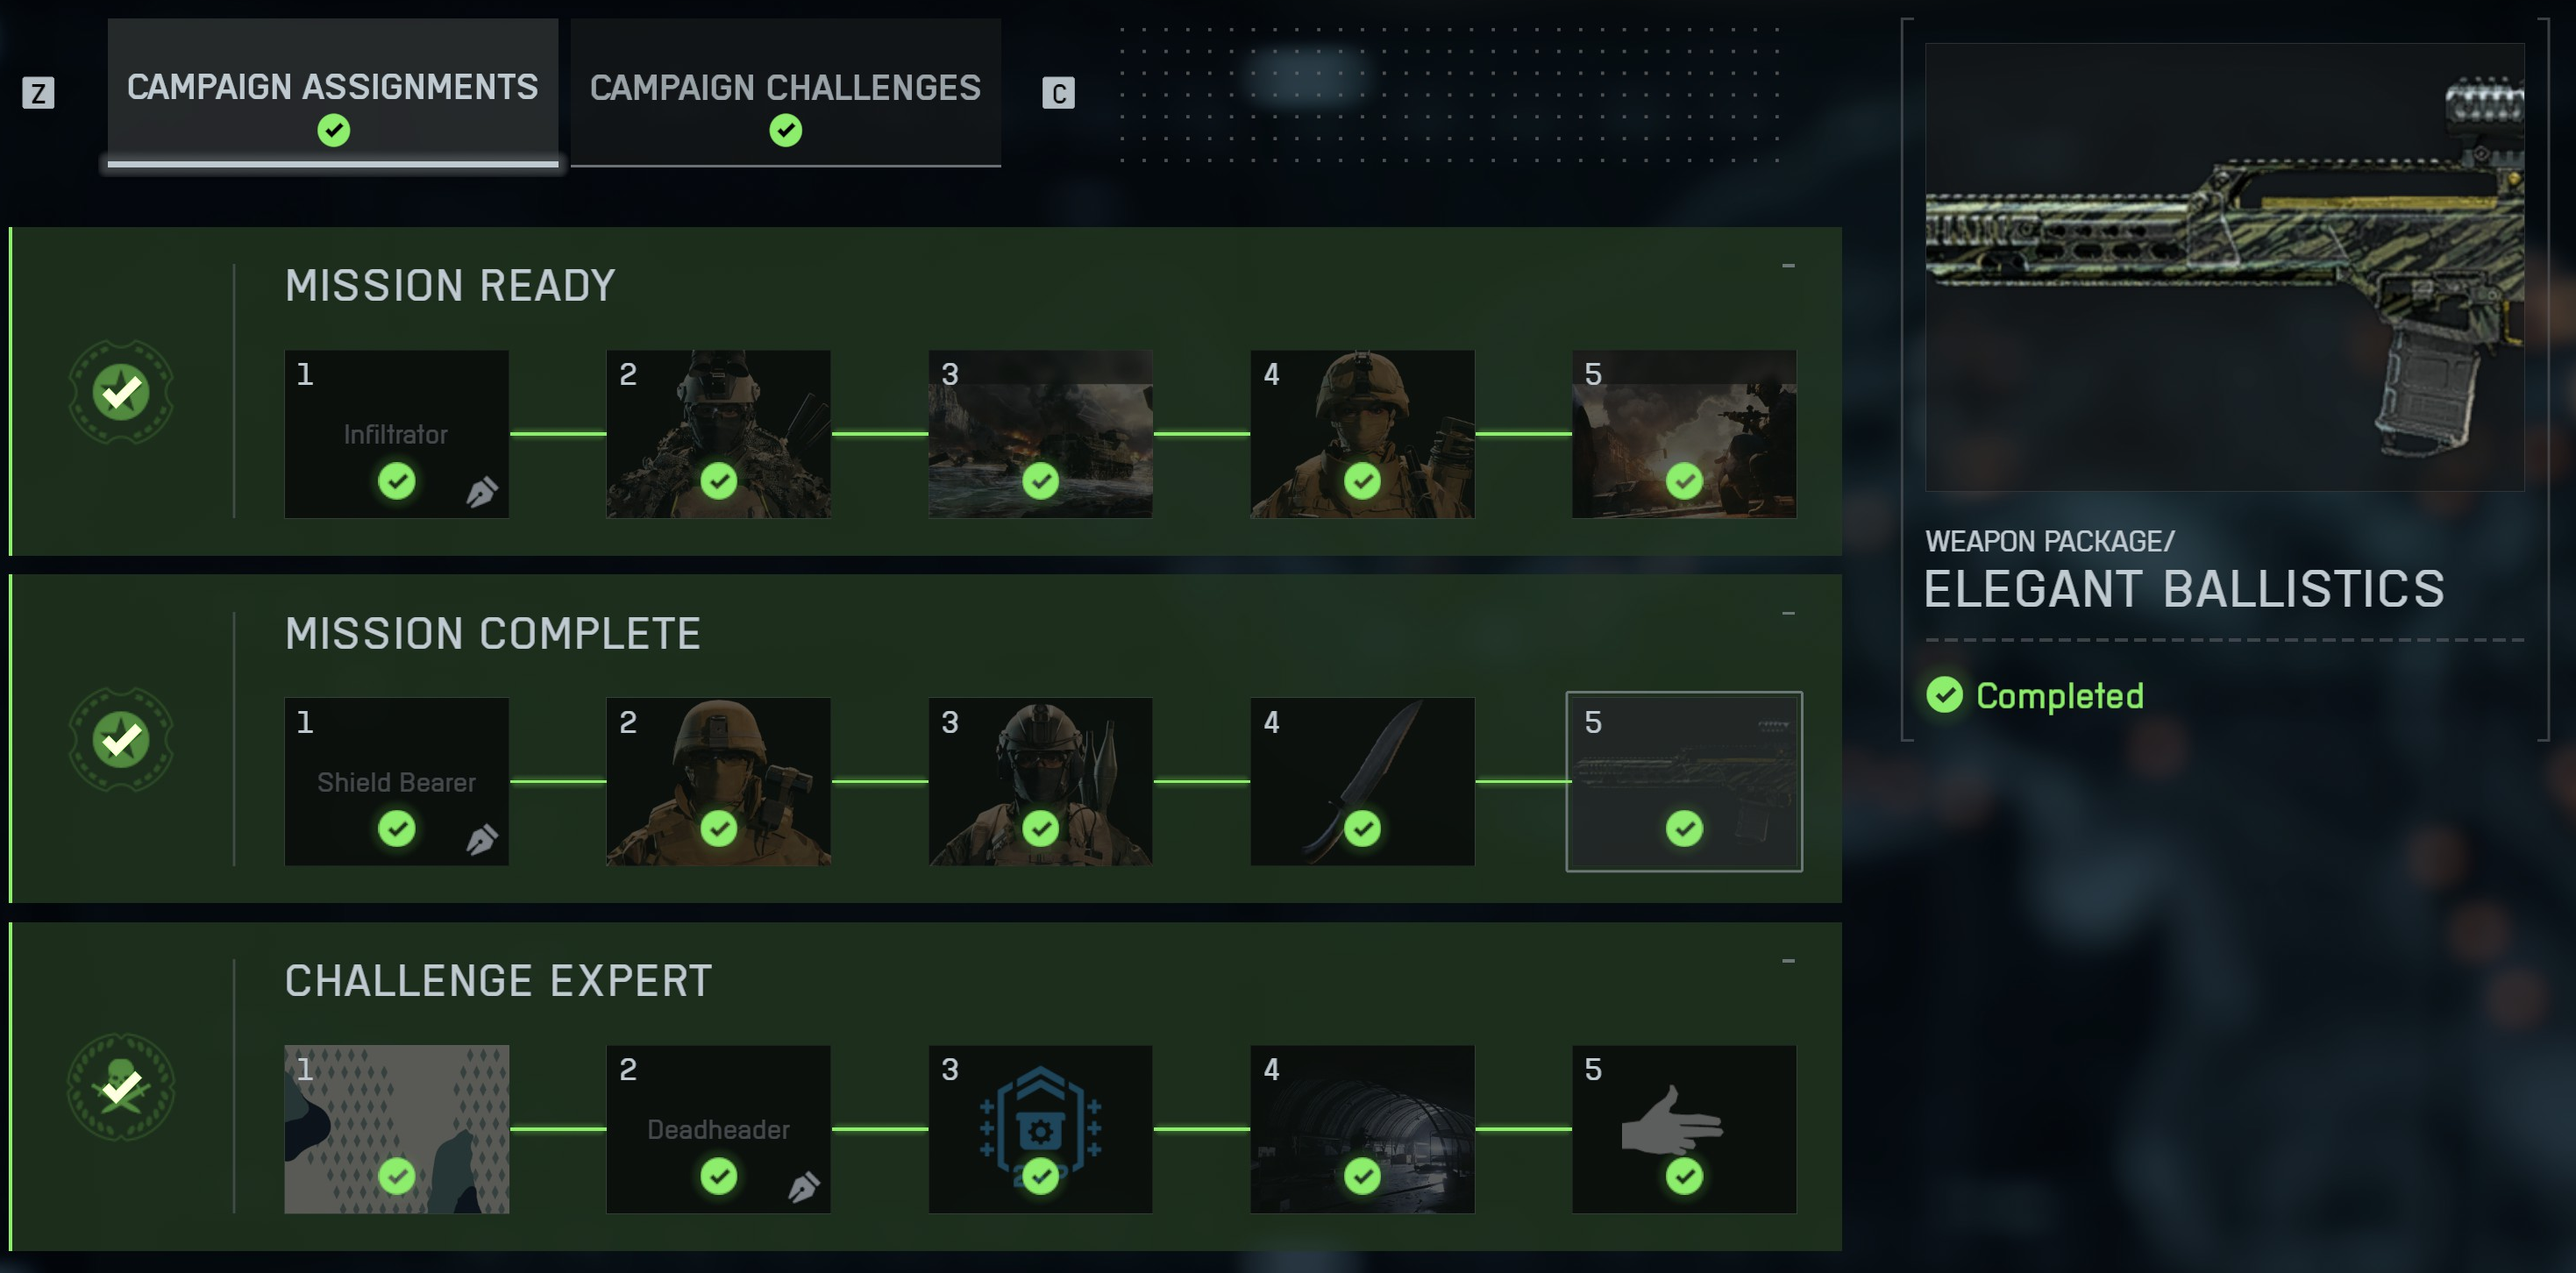Click the Deadheader title reward tile
Screen dimensions: 2576x1273
coord(718,1130)
